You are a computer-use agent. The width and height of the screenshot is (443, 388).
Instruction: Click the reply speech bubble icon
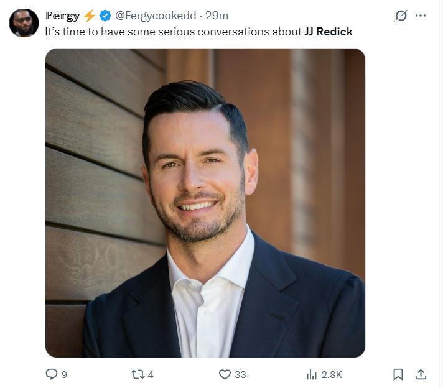click(x=52, y=374)
